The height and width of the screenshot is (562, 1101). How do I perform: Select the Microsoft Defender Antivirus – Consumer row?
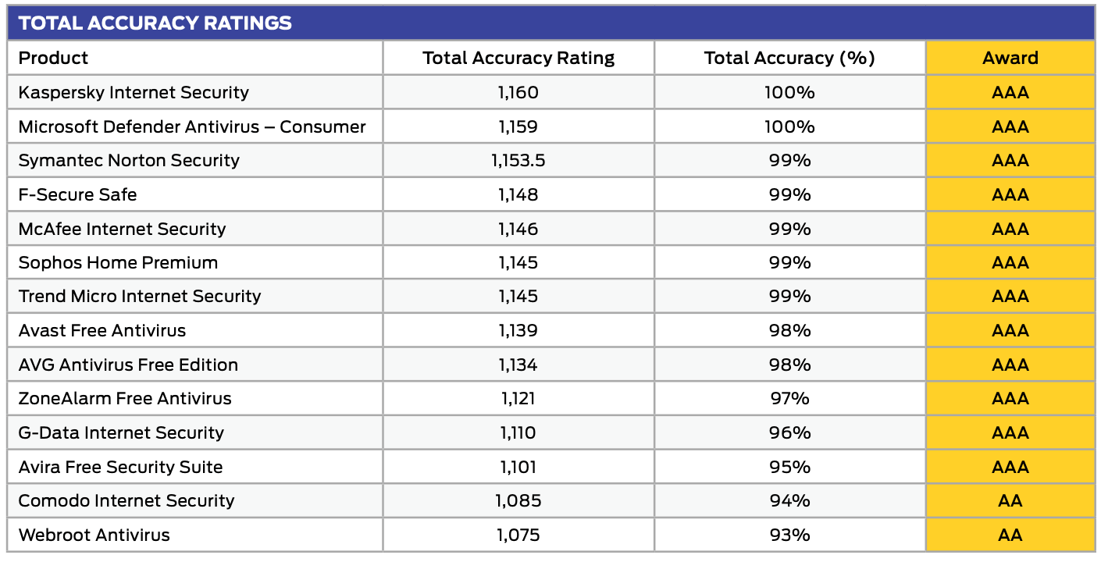192,126
